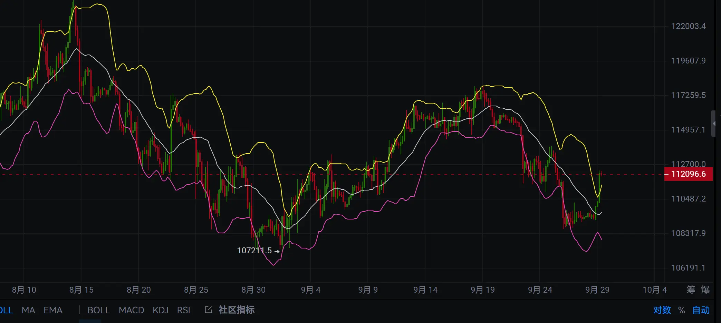Switch main indicator to EMA
The width and height of the screenshot is (721, 323).
pos(53,310)
